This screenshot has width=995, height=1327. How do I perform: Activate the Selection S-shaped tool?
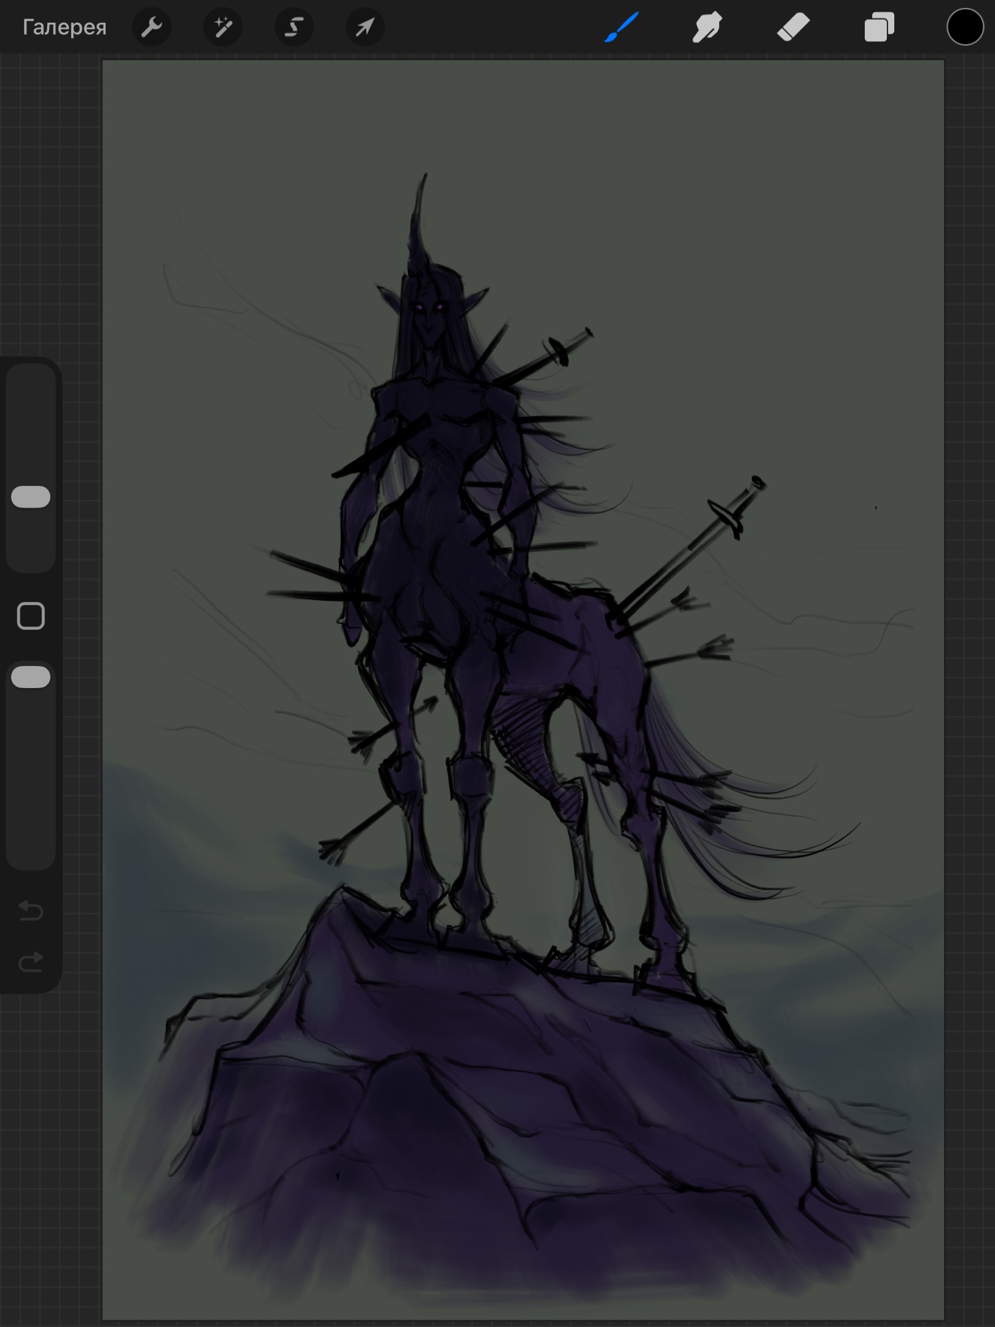click(x=294, y=27)
